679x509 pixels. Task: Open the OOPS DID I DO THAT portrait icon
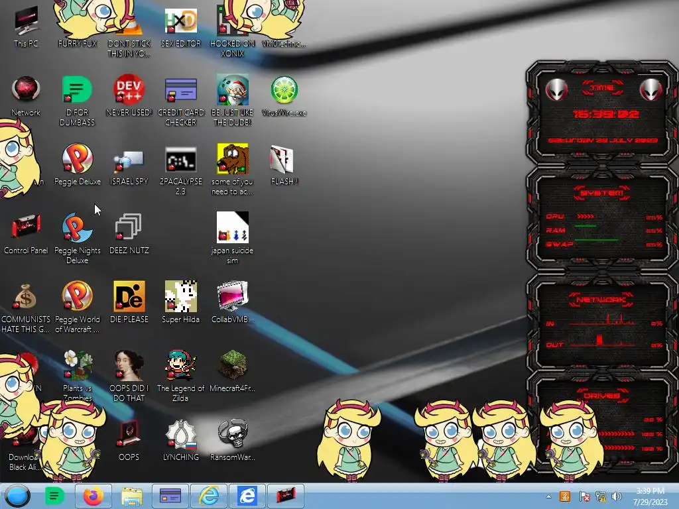pyautogui.click(x=129, y=376)
